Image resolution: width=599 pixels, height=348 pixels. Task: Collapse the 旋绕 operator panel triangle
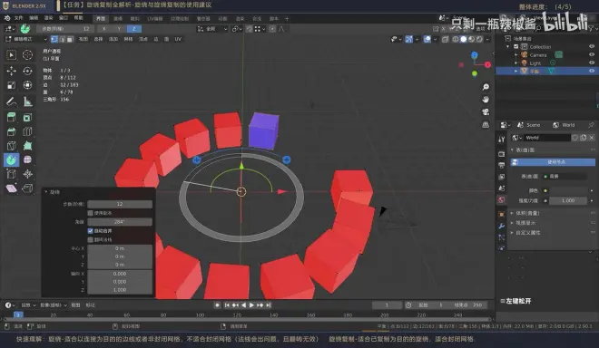tap(46, 192)
